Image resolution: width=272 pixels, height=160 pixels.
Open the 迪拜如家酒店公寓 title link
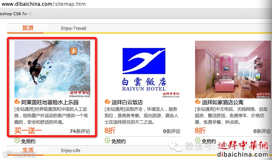tap(223, 102)
